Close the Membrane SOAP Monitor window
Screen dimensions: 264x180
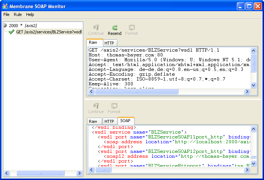click(x=258, y=6)
